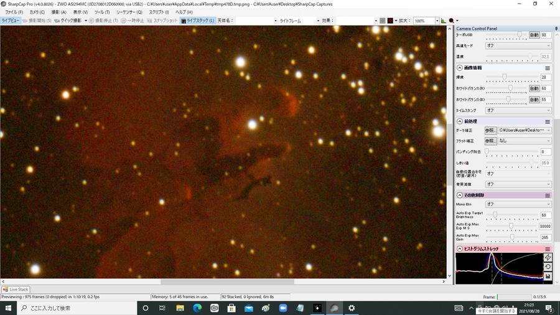
Task: Open Microsoft Store from the taskbar
Action: [x=231, y=308]
